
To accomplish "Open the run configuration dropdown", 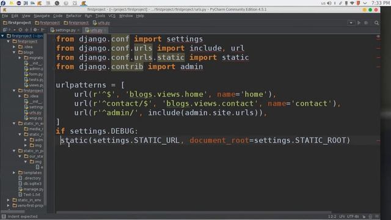I will pyautogui.click(x=351, y=23).
